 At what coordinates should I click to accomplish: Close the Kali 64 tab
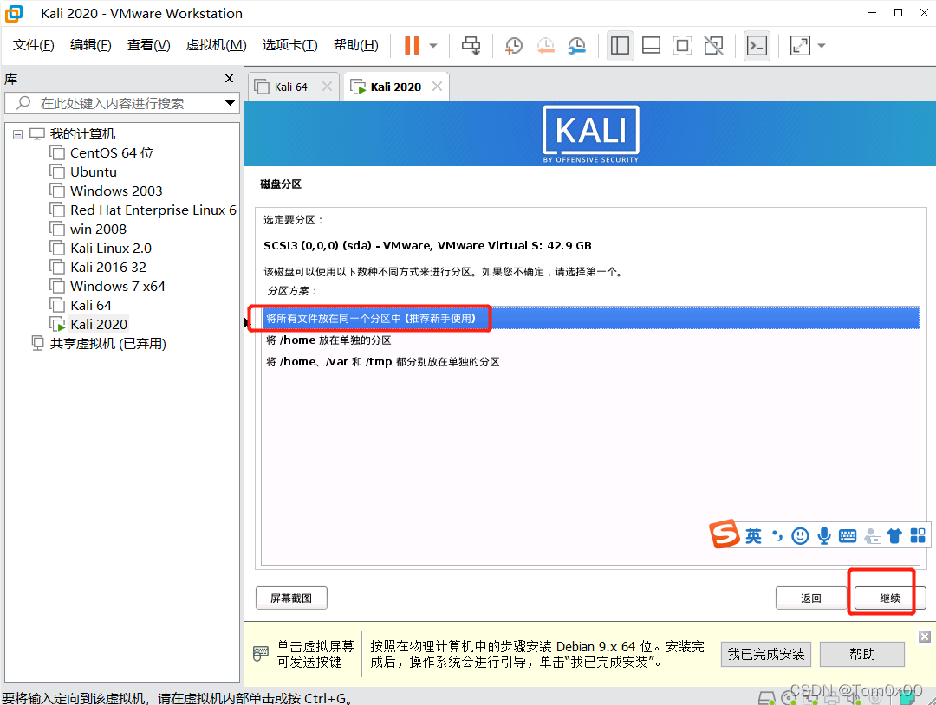click(x=327, y=87)
